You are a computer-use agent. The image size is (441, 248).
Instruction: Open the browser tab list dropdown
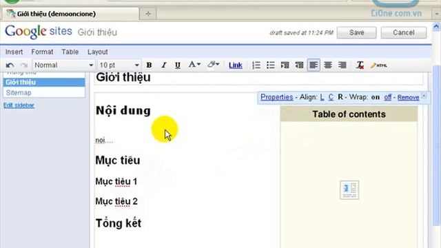[x=436, y=14]
